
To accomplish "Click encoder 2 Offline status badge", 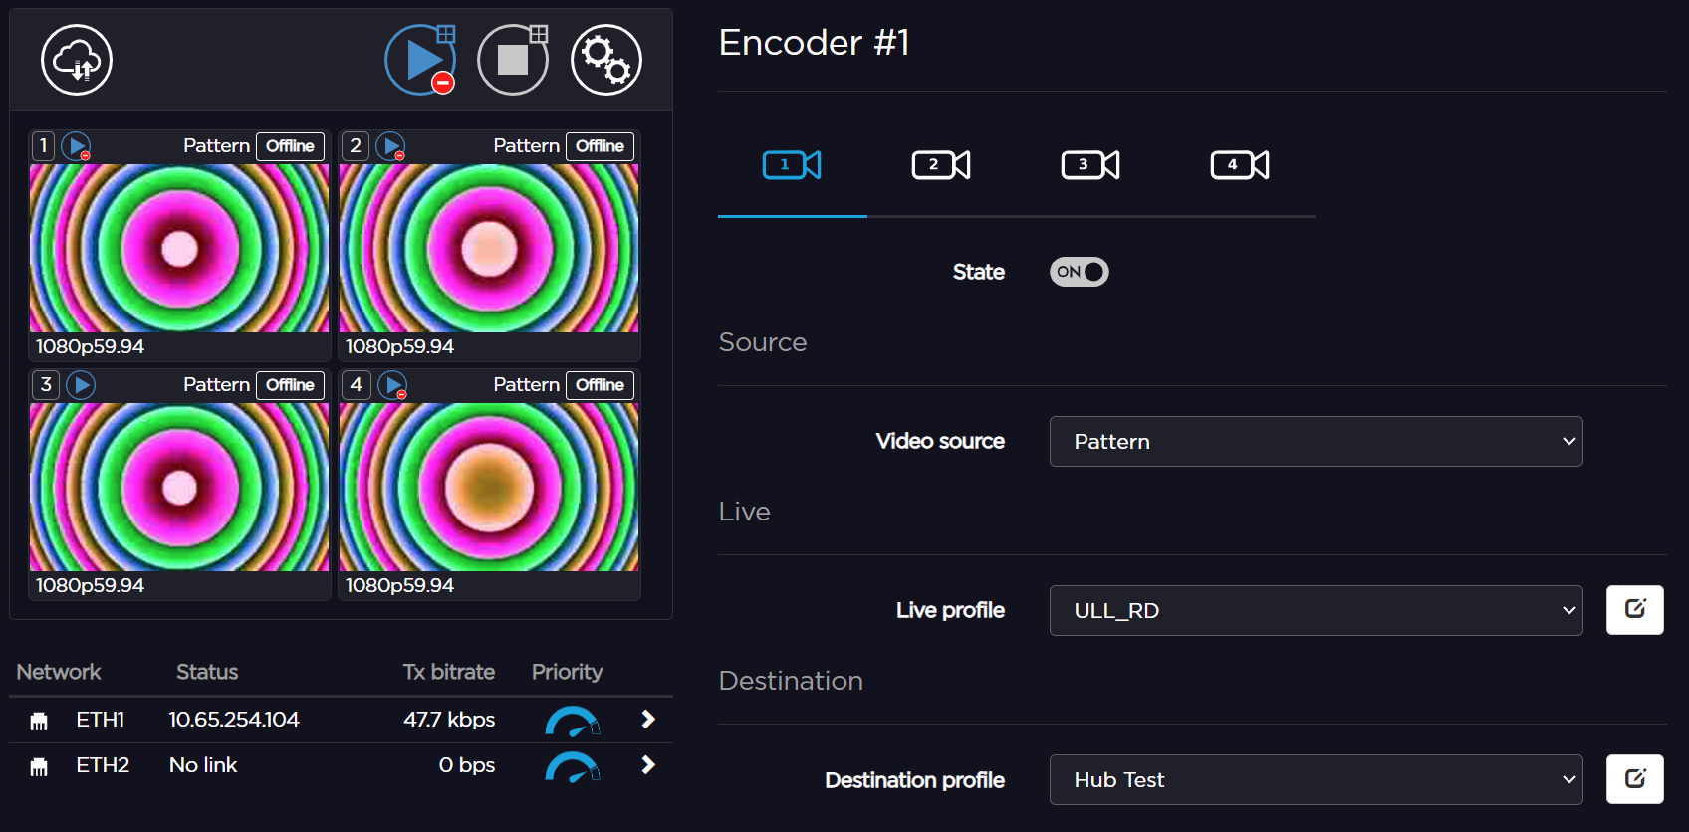I will click(600, 146).
